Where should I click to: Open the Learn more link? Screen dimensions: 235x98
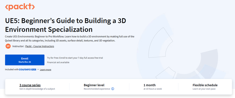tap(45, 70)
